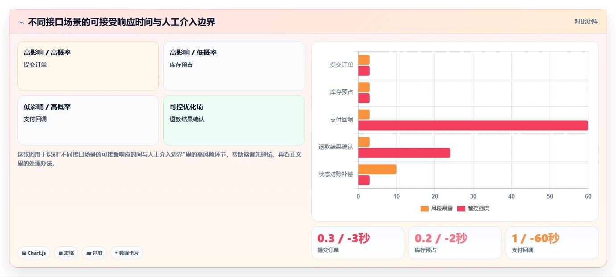Open the 可控优化项 green card
The width and height of the screenshot is (616, 277).
pos(234,120)
